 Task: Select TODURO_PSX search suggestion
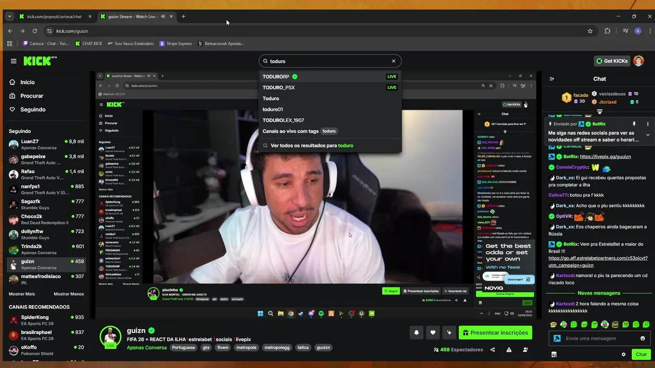(x=330, y=87)
